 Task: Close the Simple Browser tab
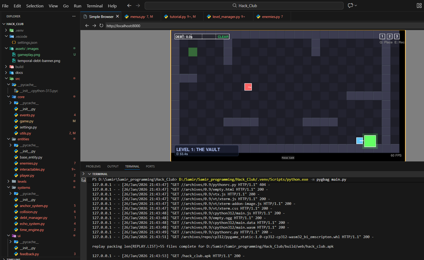[x=117, y=16]
